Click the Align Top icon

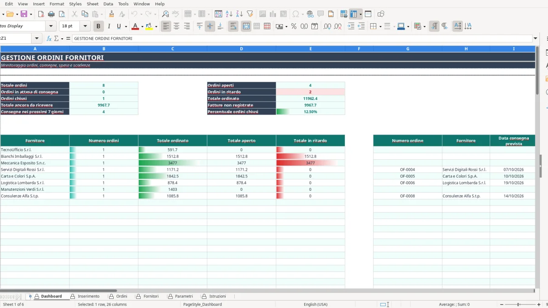tap(200, 26)
